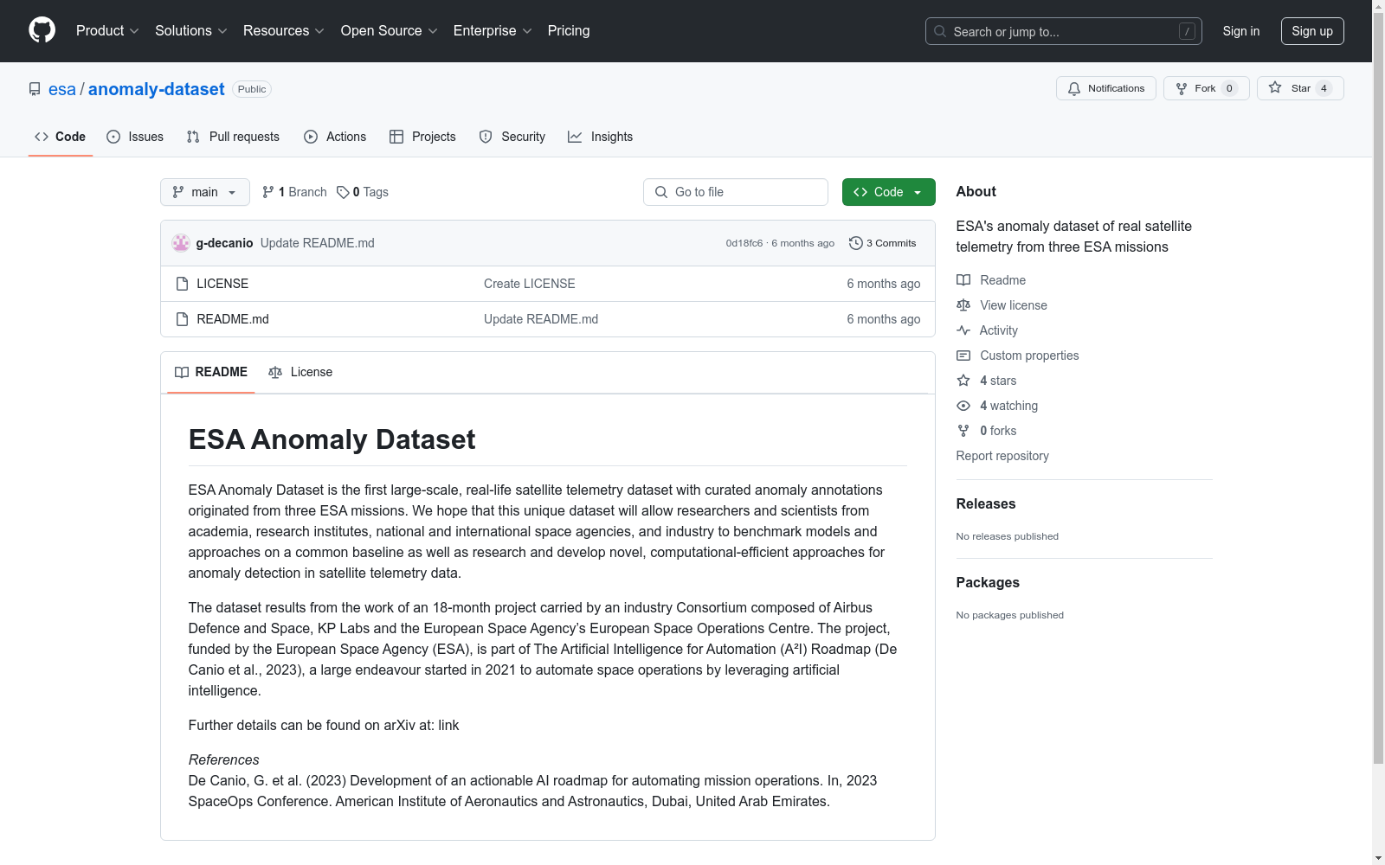Screen dimensions: 1385x865
Task: Open the Security tab
Action: [512, 137]
